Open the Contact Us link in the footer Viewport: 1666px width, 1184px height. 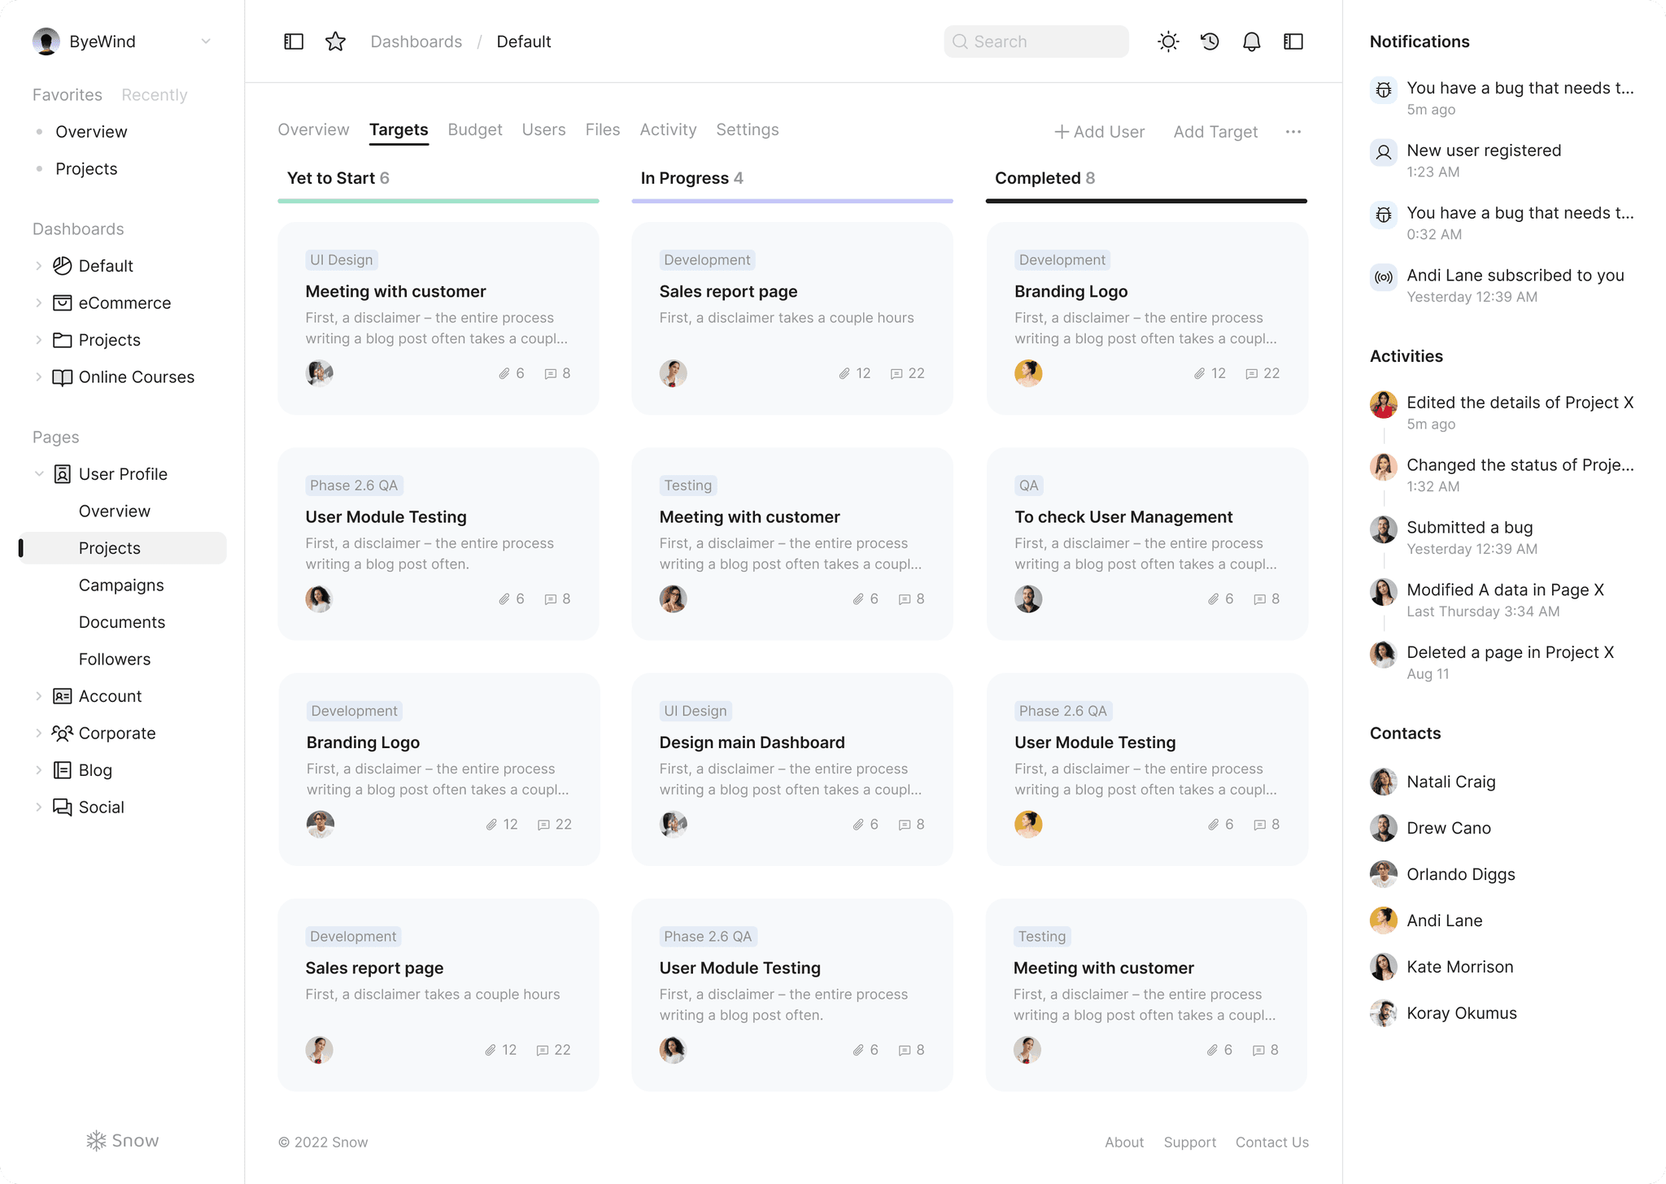[x=1271, y=1142]
